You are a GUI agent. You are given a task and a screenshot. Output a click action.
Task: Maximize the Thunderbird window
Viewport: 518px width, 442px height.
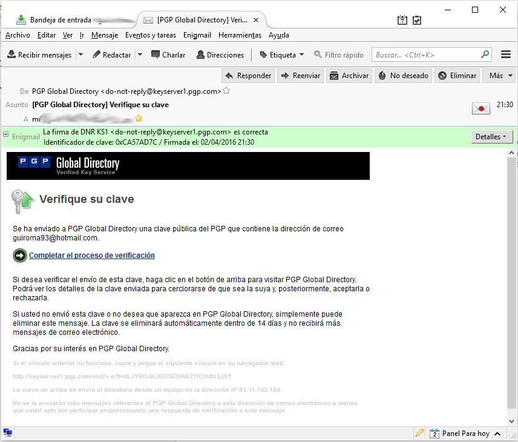(475, 10)
